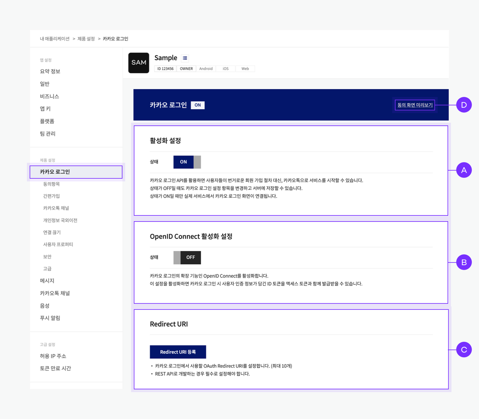
Task: Open the 사용자 프로퍼티 submenu item
Action: click(x=58, y=244)
